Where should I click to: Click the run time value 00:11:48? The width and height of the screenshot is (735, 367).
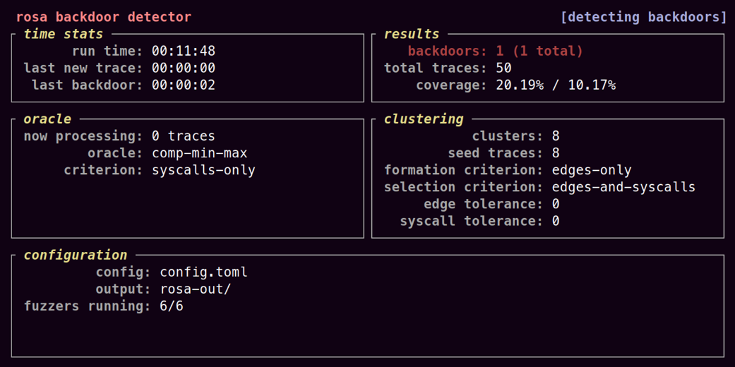pyautogui.click(x=183, y=51)
